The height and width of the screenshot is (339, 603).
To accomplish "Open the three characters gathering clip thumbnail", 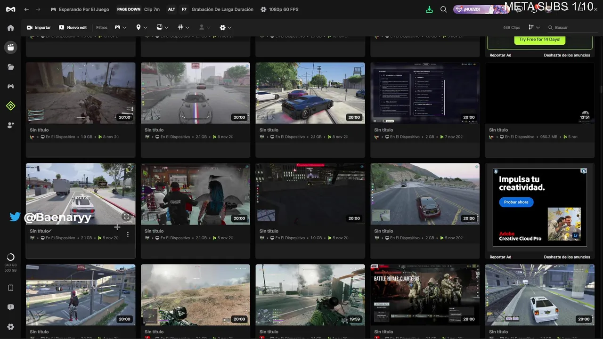I will coord(196,194).
